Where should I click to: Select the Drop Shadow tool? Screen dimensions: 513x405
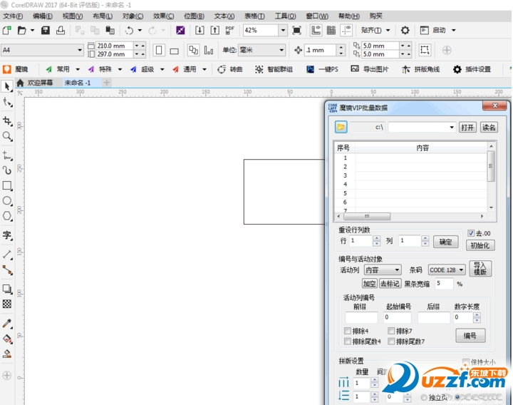coord(7,289)
